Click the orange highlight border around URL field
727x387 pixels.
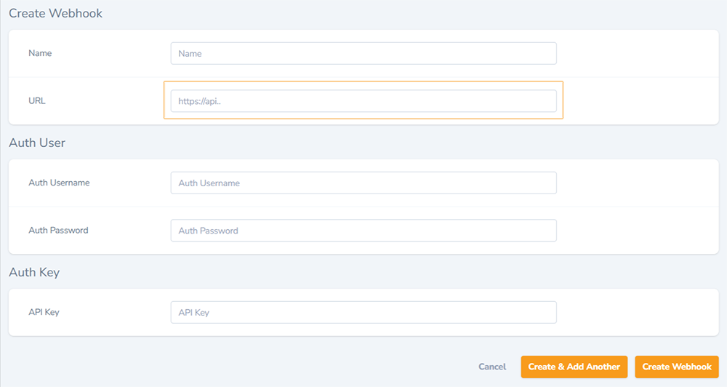pos(363,81)
